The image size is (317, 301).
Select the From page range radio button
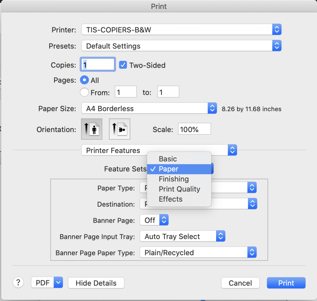(x=84, y=92)
